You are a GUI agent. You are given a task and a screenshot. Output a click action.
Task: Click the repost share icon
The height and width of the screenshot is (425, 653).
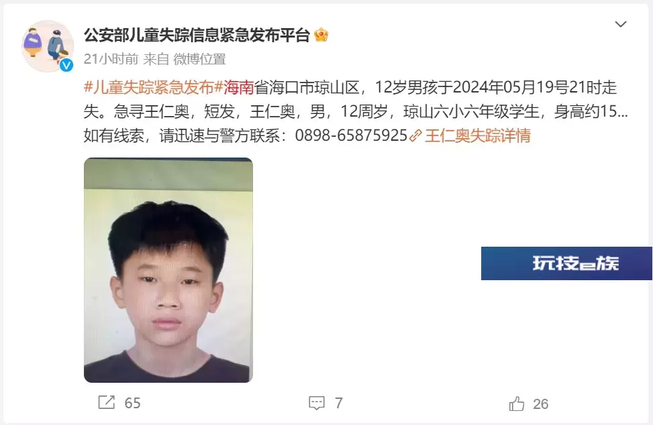106,402
